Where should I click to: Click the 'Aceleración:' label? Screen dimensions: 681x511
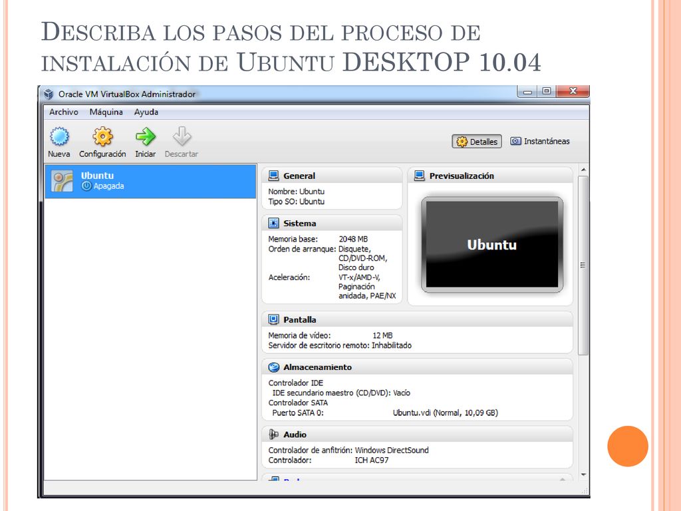[289, 277]
